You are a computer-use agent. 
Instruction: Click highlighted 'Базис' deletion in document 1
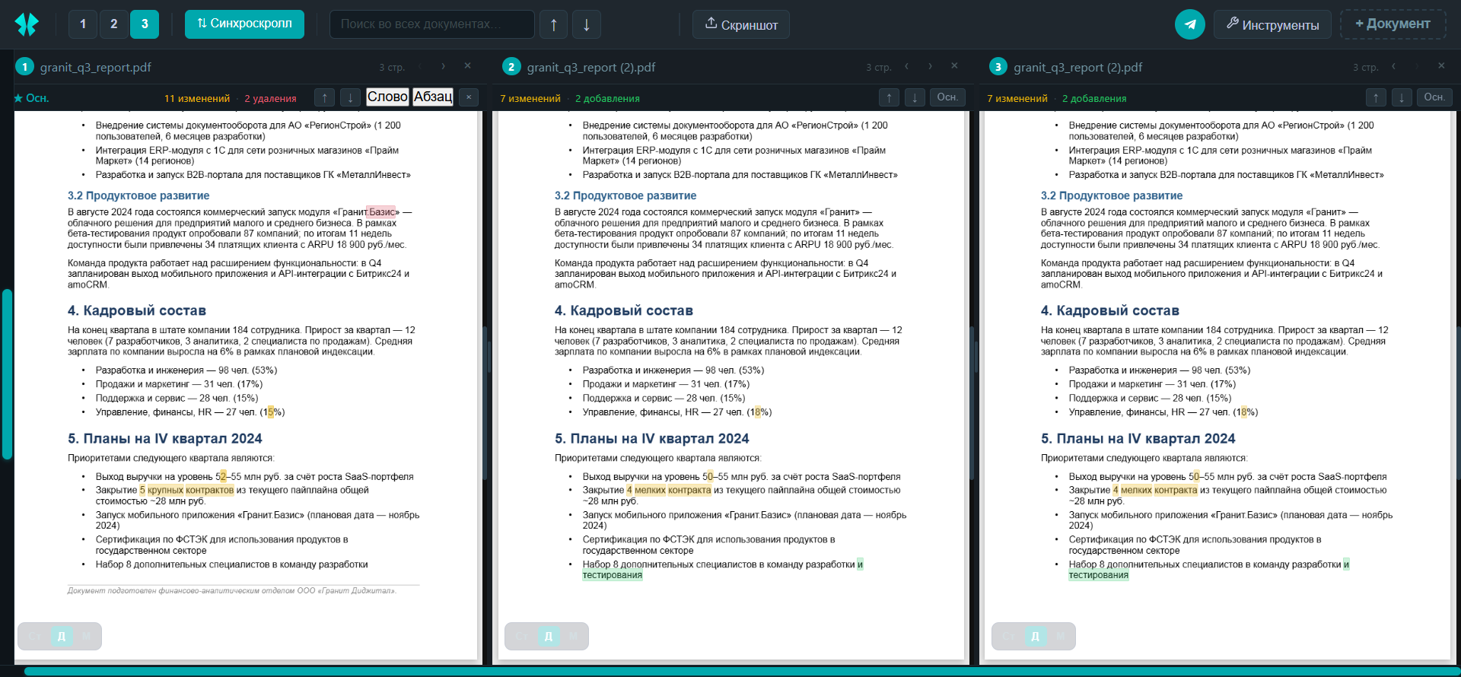[381, 212]
